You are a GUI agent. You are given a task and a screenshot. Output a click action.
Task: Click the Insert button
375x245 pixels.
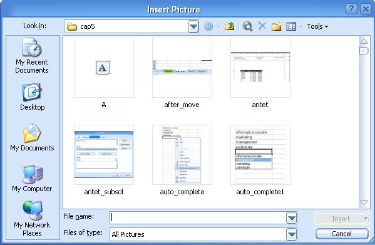[x=341, y=219]
